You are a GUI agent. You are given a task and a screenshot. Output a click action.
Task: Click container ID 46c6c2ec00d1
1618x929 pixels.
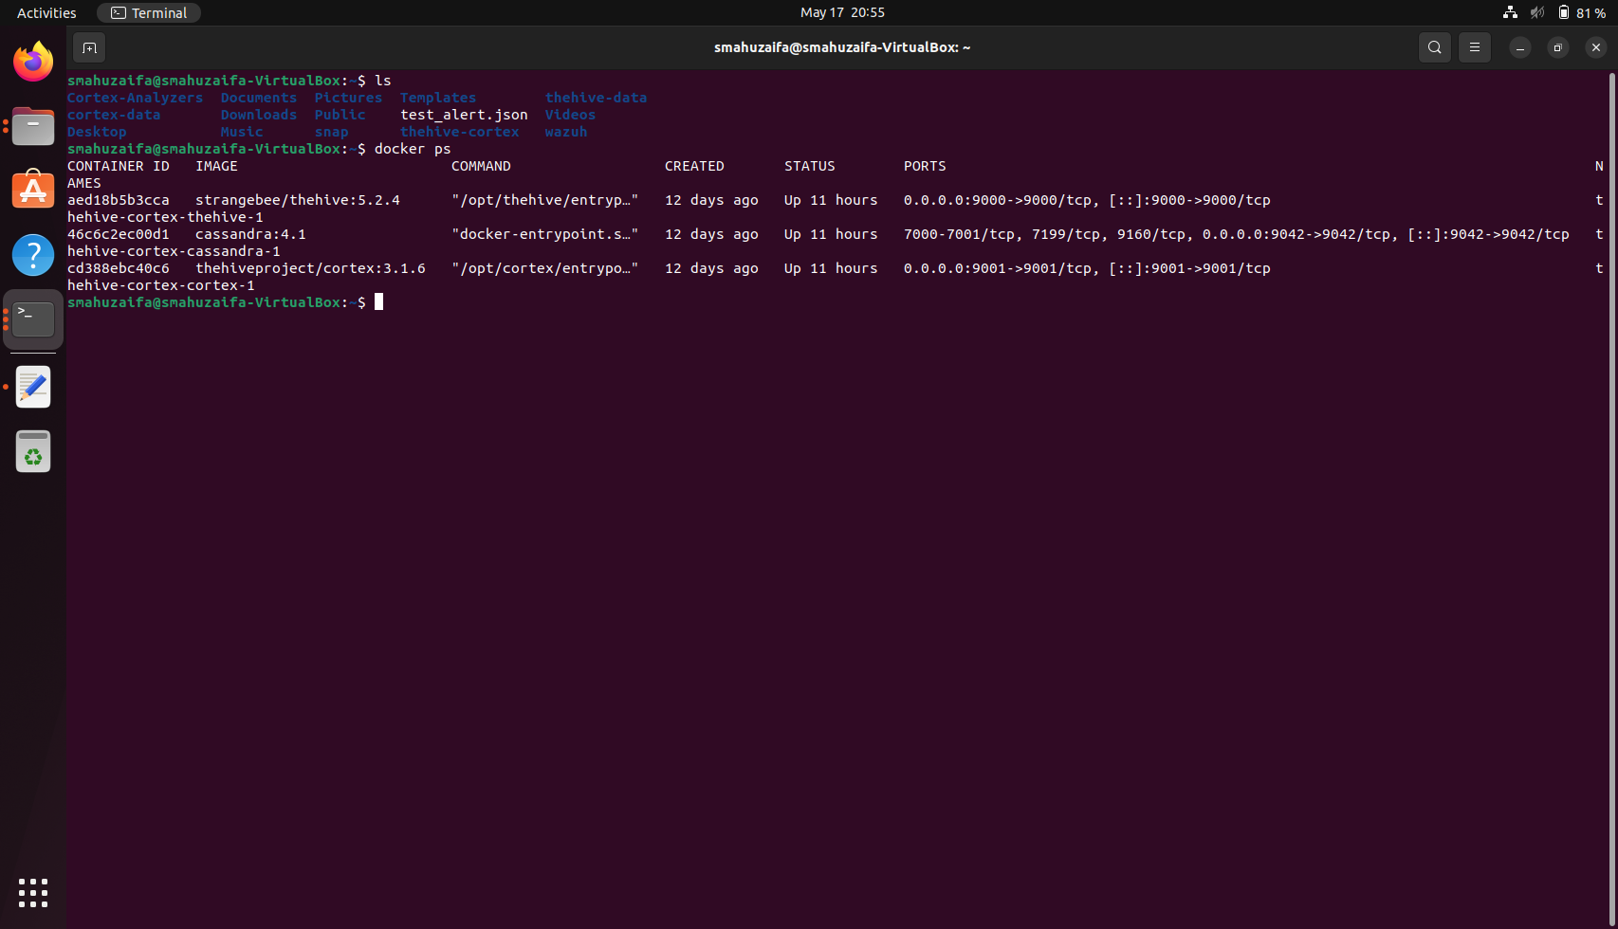pos(119,234)
